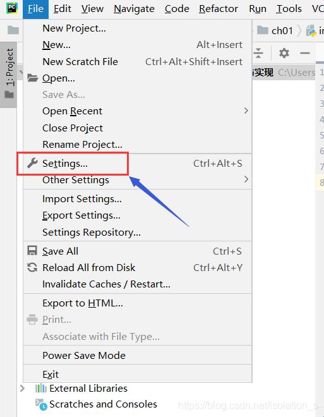The height and width of the screenshot is (417, 324).
Task: Select Export Settings menu entry
Action: 81,215
